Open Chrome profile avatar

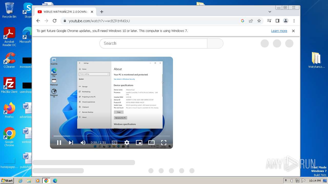point(285,21)
